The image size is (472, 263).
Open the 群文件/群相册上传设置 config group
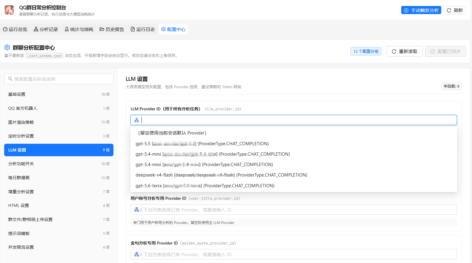coord(59,219)
